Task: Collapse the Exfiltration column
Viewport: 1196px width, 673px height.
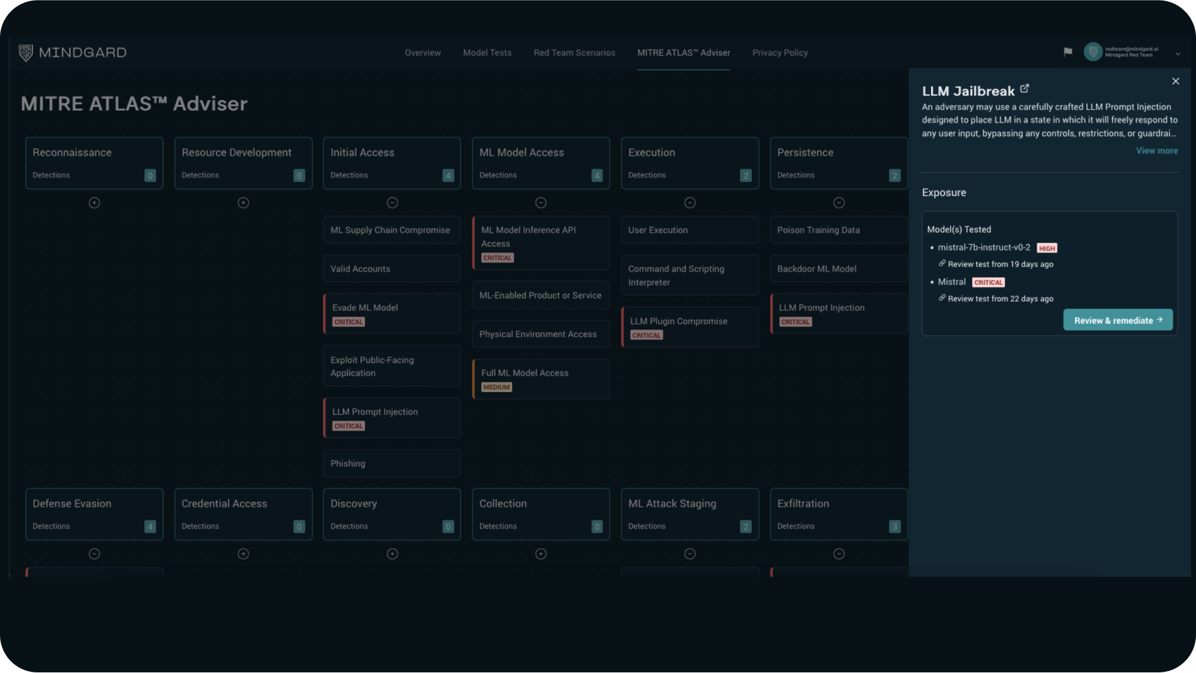Action: pyautogui.click(x=839, y=554)
